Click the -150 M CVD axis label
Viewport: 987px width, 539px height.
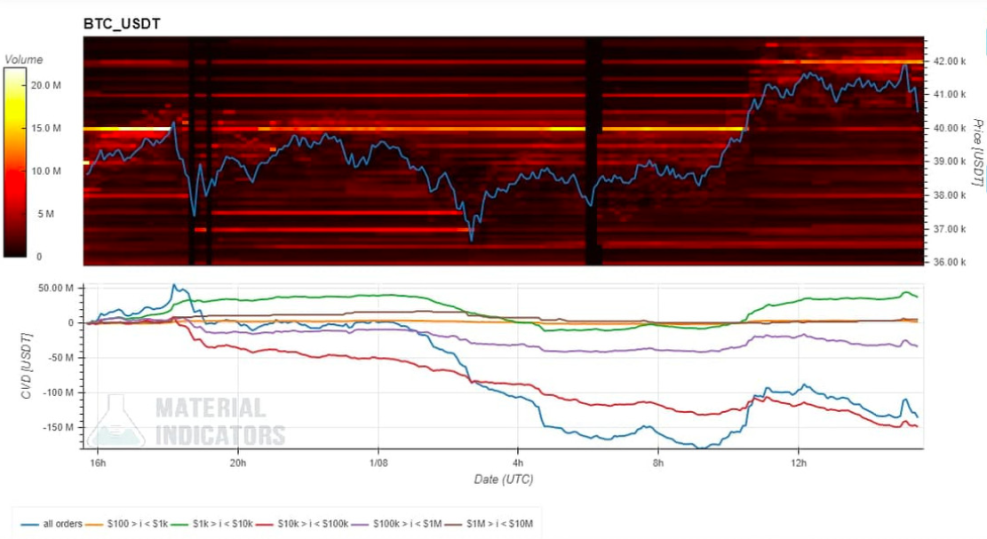click(x=57, y=427)
